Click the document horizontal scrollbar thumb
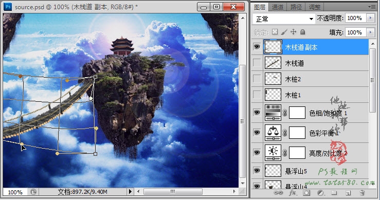The height and width of the screenshot is (200, 380). [173, 191]
